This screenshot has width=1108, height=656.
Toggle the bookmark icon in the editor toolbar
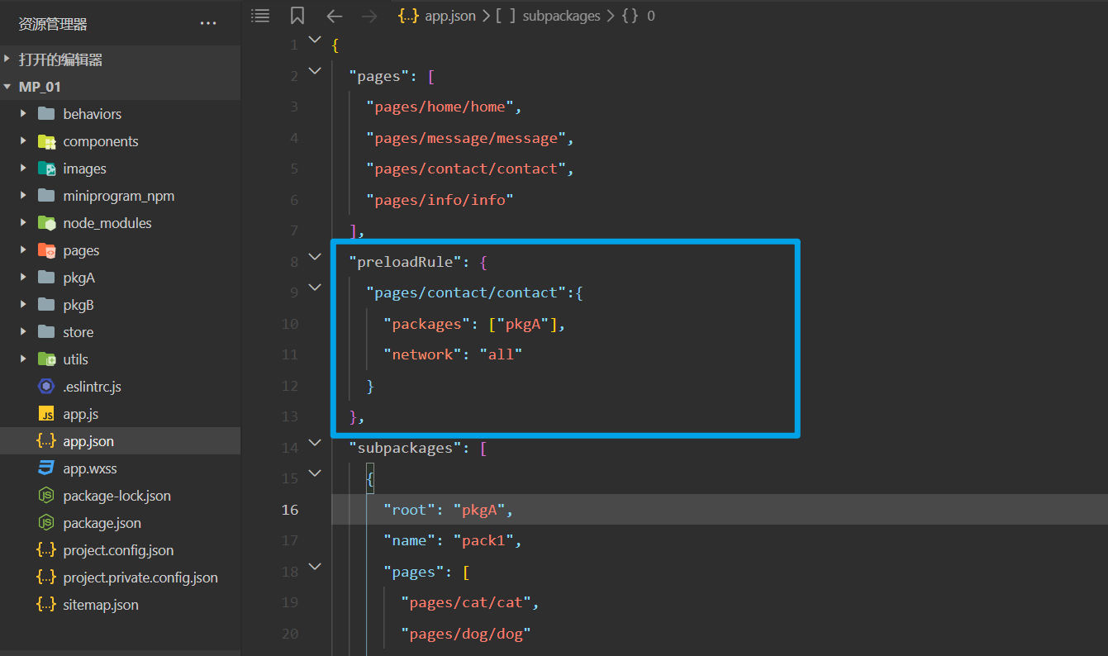(x=297, y=15)
